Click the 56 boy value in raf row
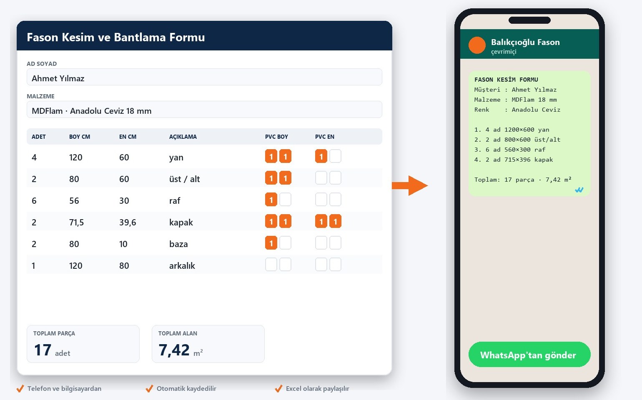642x400 pixels. (x=74, y=201)
